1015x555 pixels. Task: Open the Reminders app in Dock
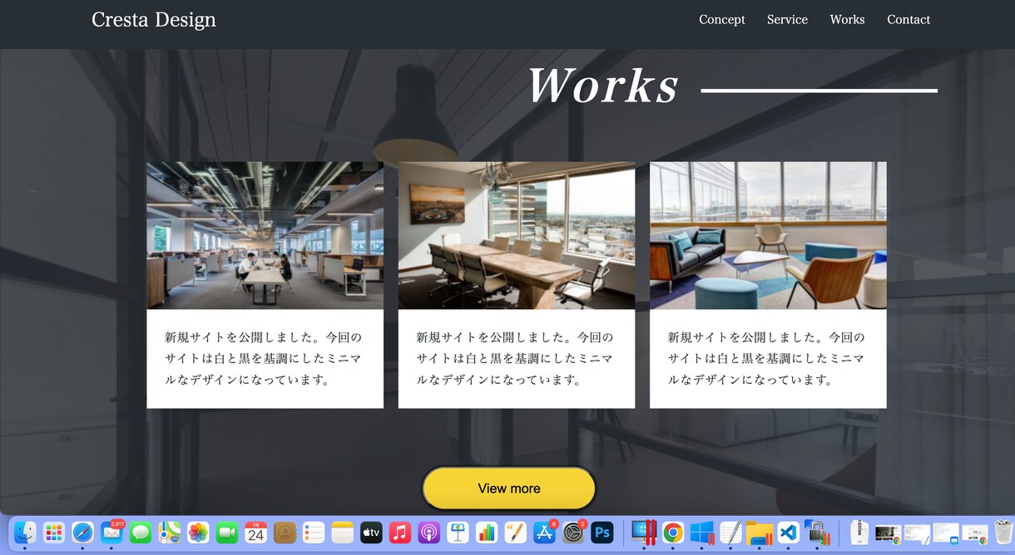coord(314,533)
